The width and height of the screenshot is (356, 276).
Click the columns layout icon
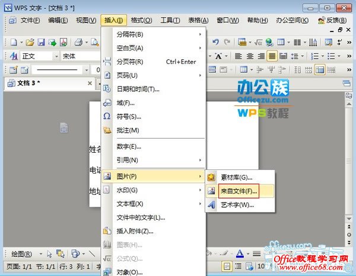point(297,42)
